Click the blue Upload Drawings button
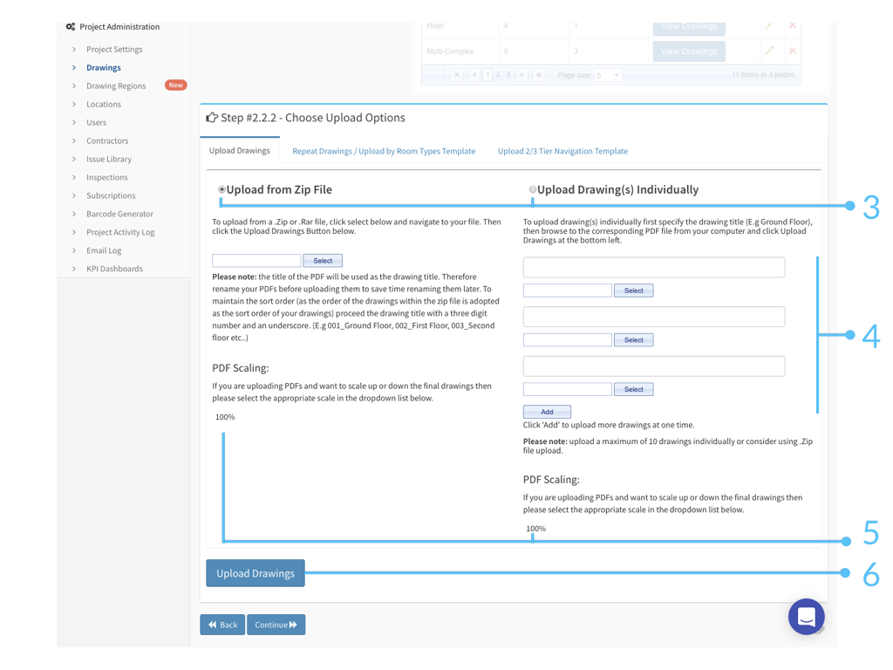The width and height of the screenshot is (893, 670). [256, 573]
